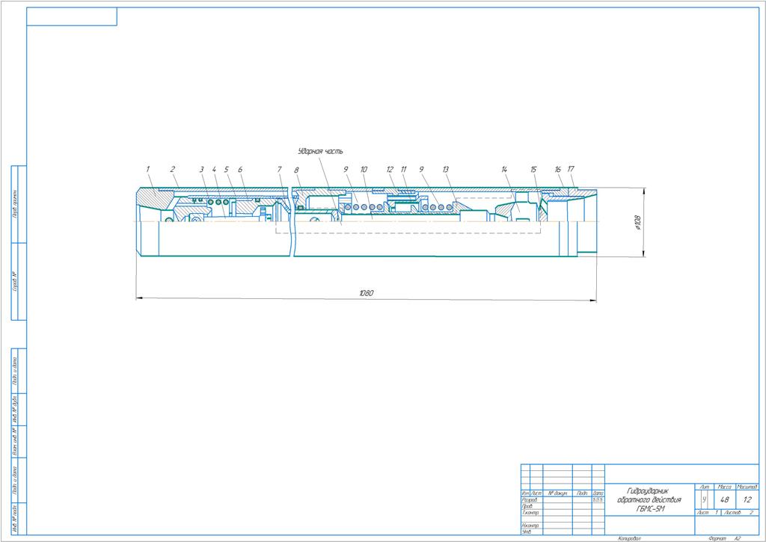Screen dimensions: 766x542
Task: Click part callout number 3
Action: coord(201,169)
